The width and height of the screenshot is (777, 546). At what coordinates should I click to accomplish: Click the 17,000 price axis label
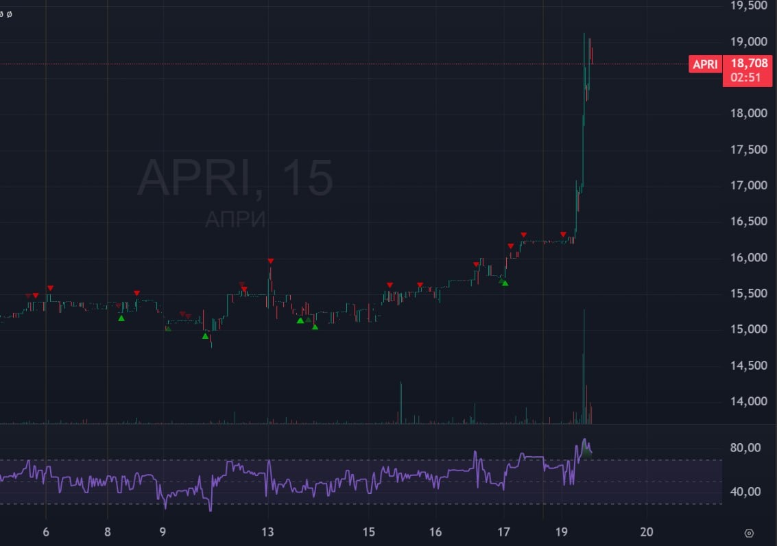749,185
